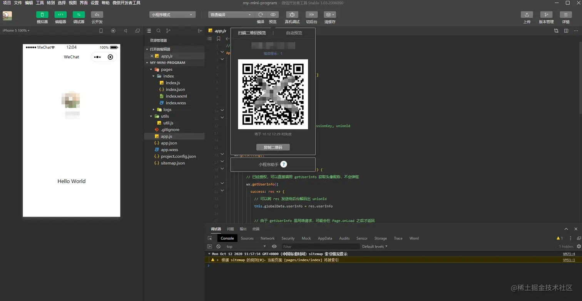Open the 项目 menu
The width and height of the screenshot is (582, 301).
click(x=7, y=3)
